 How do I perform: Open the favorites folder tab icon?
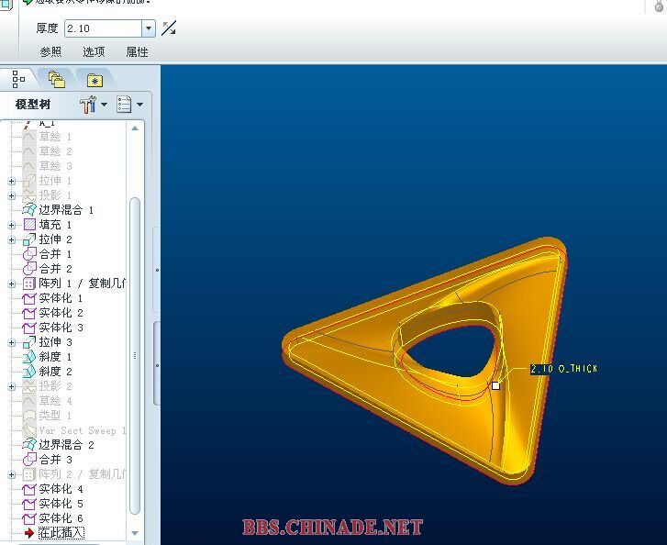(94, 80)
